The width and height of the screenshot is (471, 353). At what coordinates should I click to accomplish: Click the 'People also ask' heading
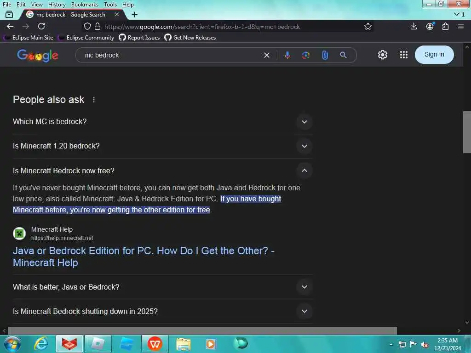click(x=49, y=100)
